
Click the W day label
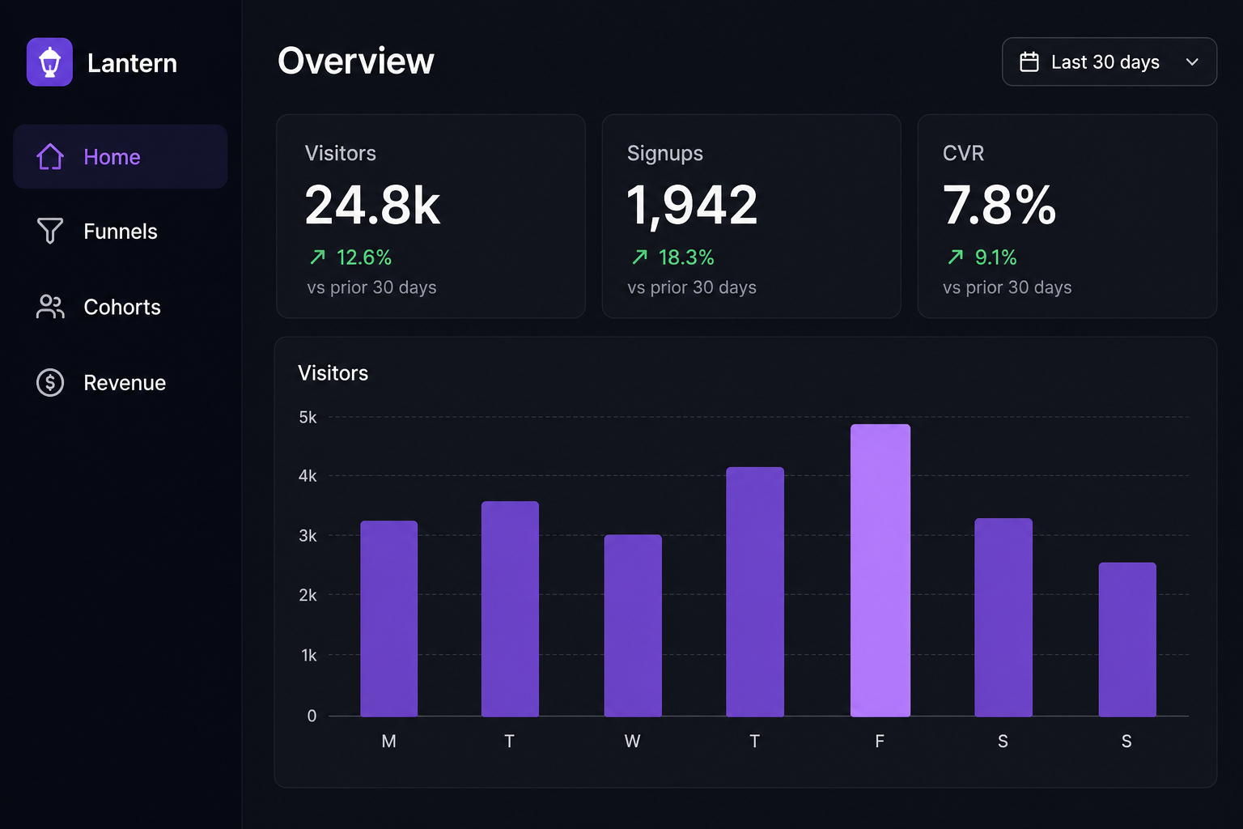click(x=633, y=741)
